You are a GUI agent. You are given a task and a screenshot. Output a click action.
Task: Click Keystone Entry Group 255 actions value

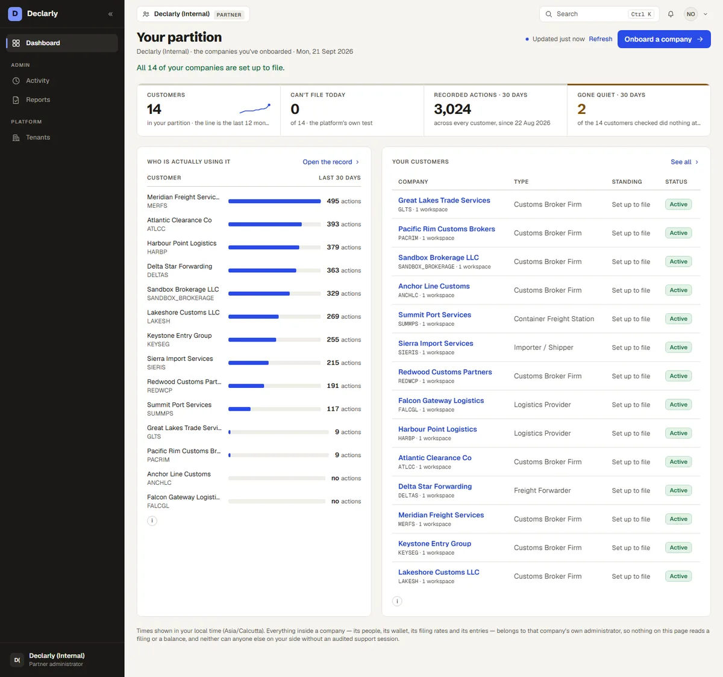(344, 340)
